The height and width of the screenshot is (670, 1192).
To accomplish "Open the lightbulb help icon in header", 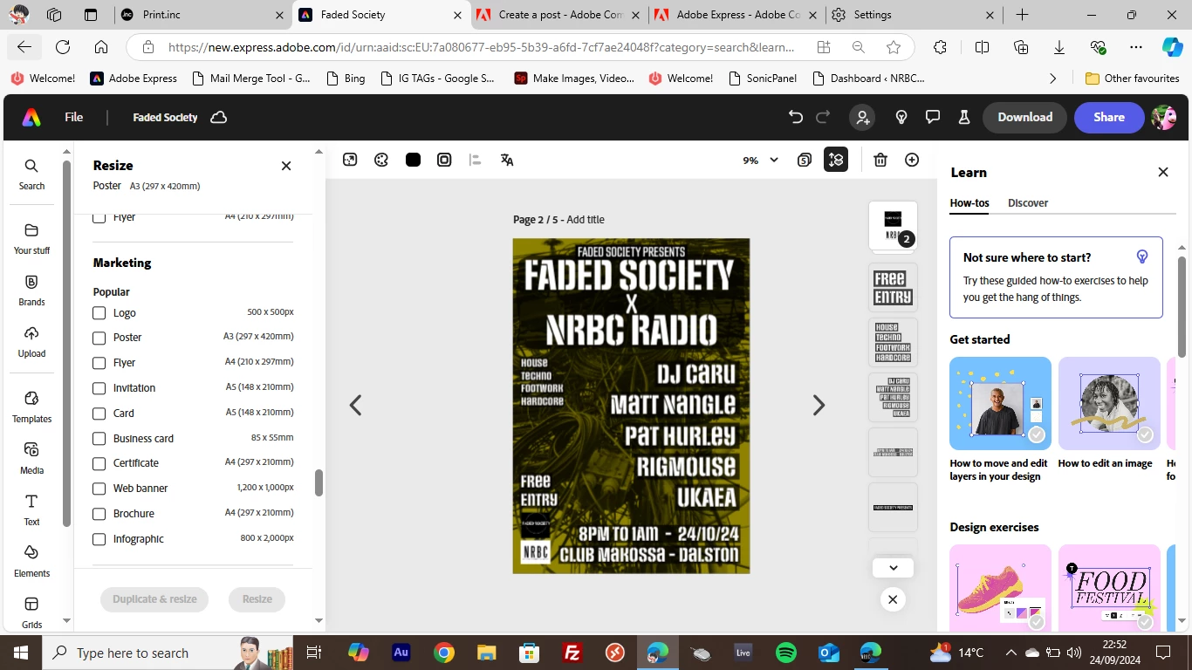I will pyautogui.click(x=902, y=117).
